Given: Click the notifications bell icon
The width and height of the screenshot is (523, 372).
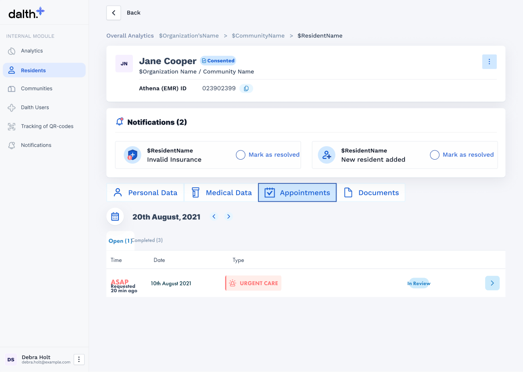Looking at the screenshot, I should pos(119,122).
